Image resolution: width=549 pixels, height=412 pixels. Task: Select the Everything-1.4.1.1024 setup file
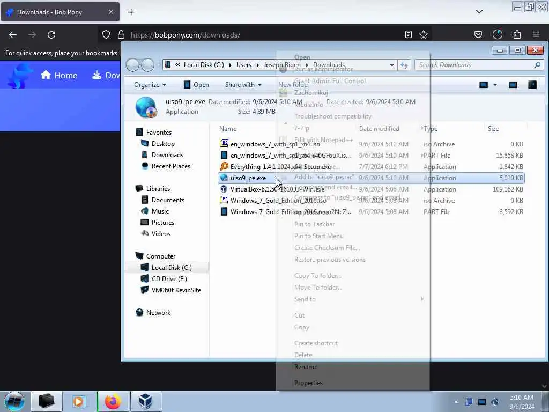(371, 166)
